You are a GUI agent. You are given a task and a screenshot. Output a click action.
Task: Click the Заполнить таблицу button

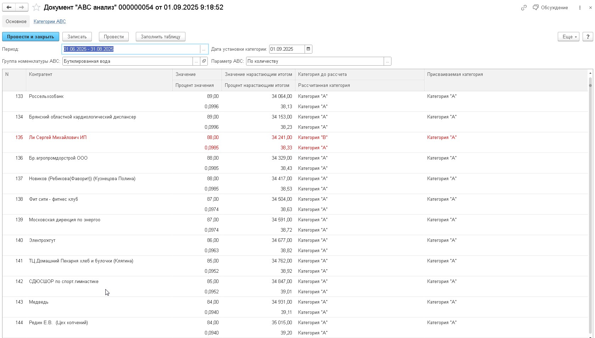click(x=160, y=37)
